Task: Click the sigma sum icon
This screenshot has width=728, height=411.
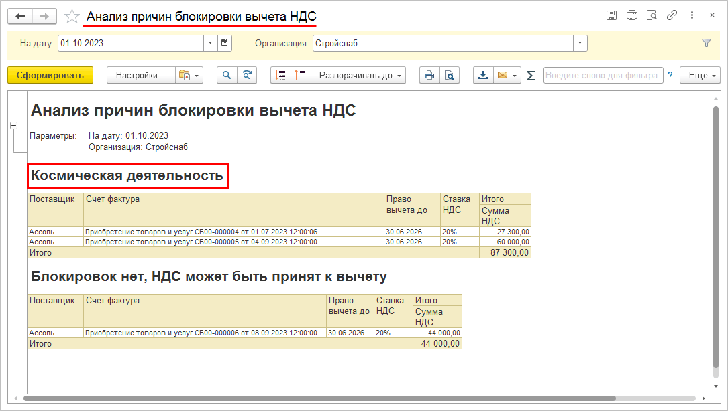Action: pos(531,76)
